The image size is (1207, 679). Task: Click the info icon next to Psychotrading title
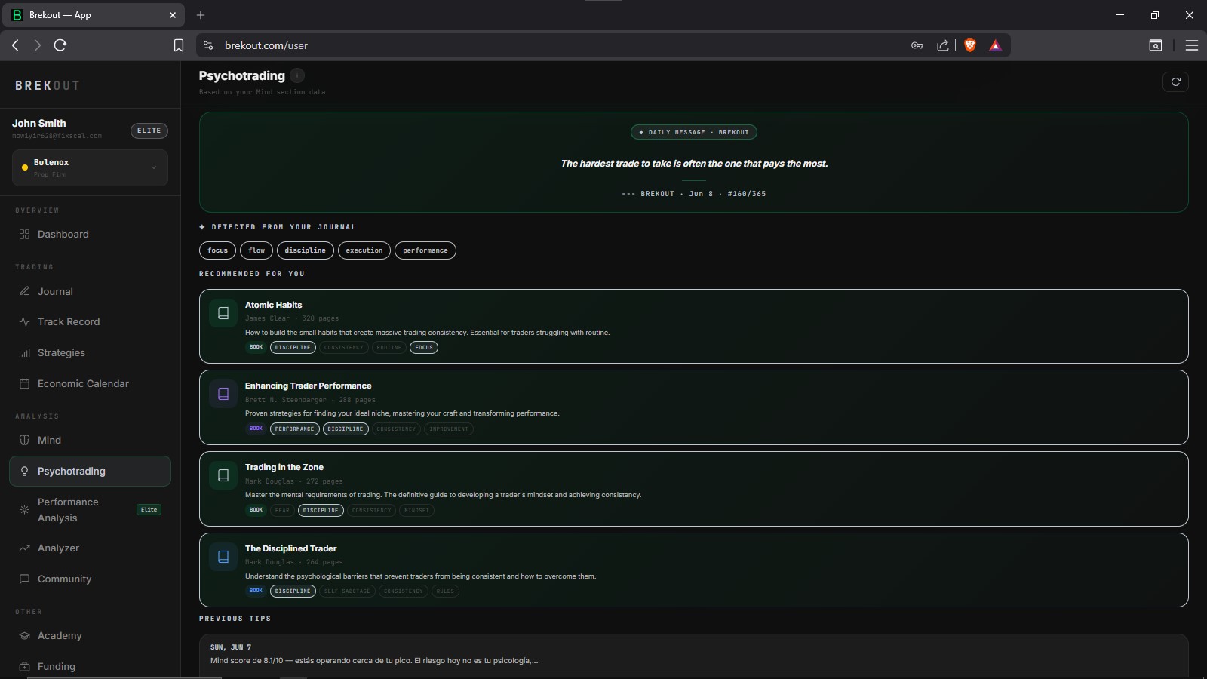(297, 75)
